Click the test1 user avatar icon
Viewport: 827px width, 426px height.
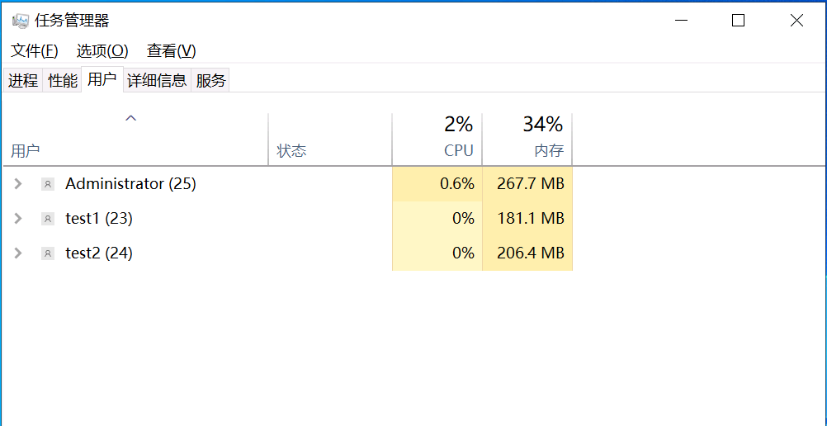coord(48,219)
